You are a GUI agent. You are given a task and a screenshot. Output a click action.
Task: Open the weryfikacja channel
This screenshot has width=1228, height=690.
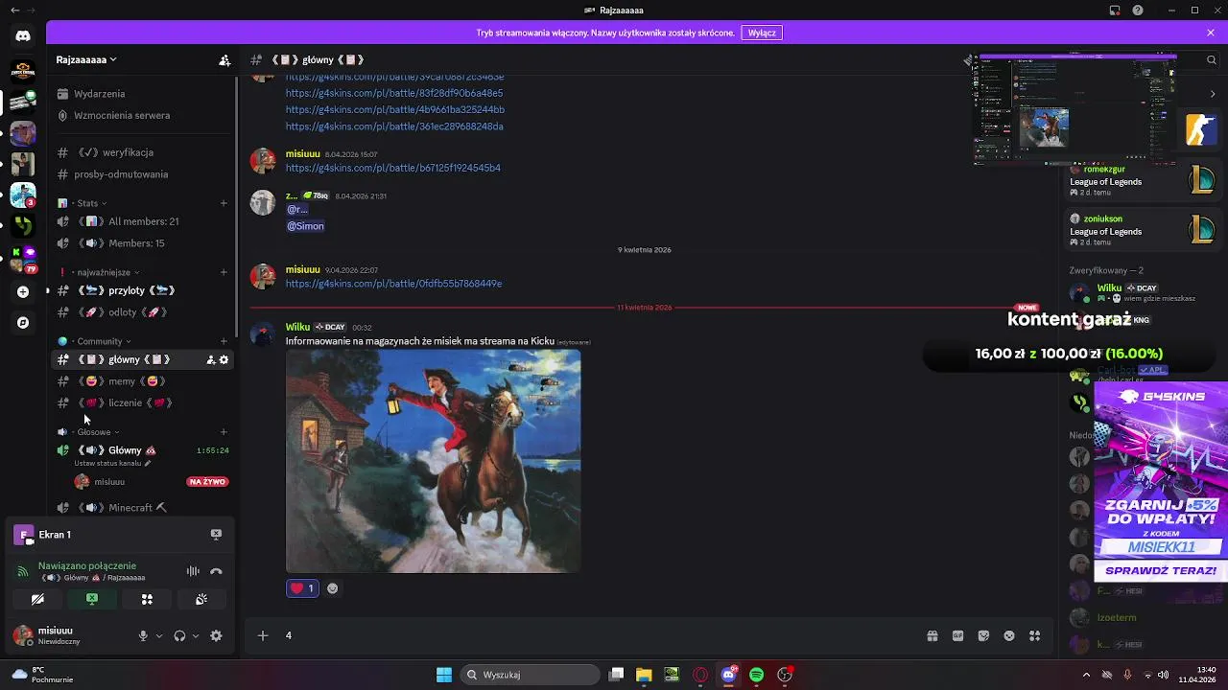coord(140,152)
